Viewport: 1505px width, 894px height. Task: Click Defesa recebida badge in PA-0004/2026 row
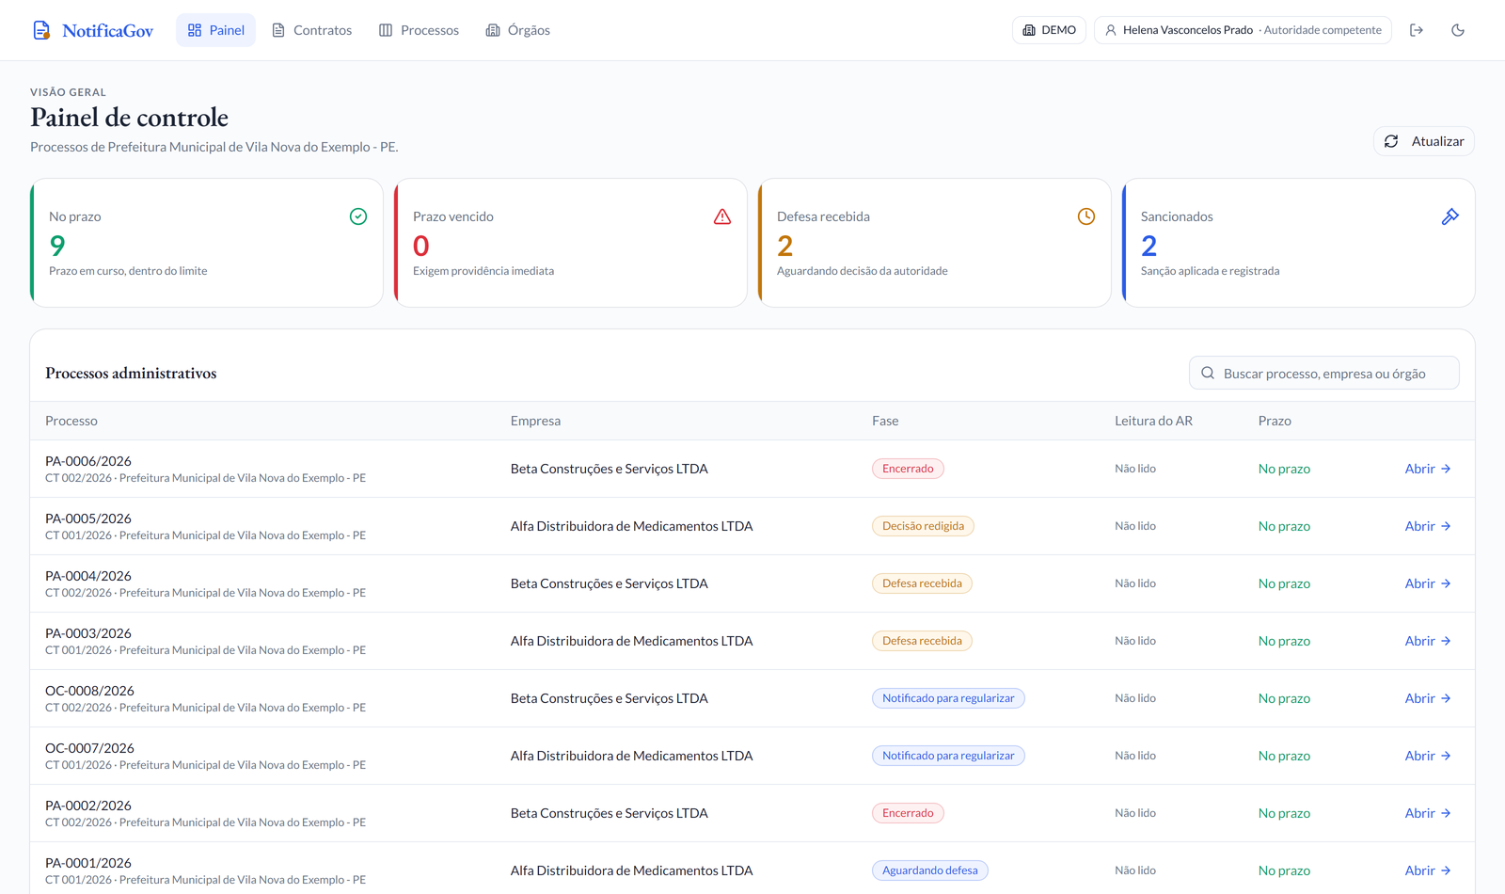(922, 583)
